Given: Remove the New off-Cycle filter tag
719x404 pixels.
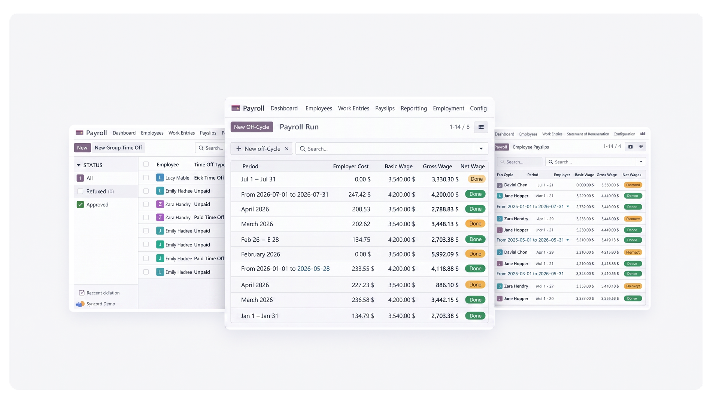Looking at the screenshot, I should 287,149.
